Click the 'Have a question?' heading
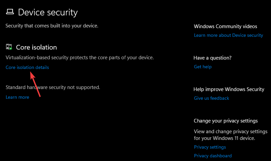Image resolution: width=271 pixels, height=161 pixels. [212, 58]
